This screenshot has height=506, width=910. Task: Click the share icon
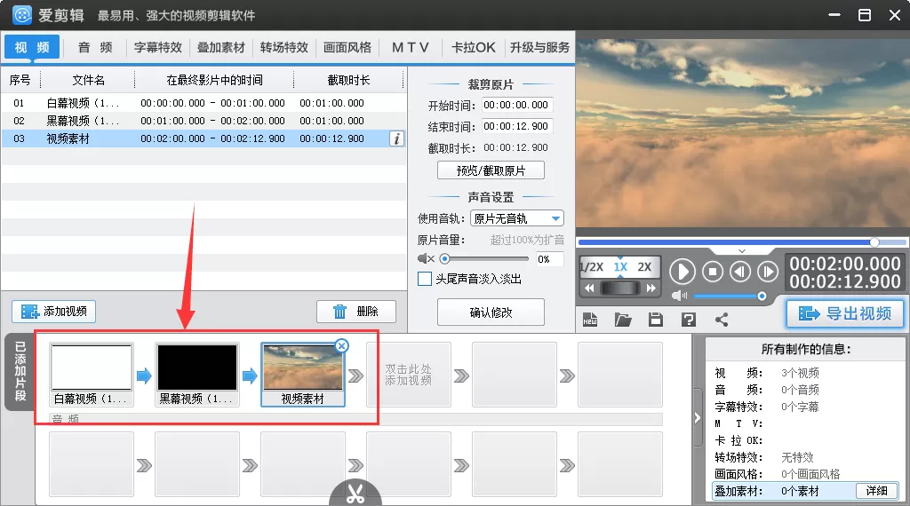[x=722, y=320]
